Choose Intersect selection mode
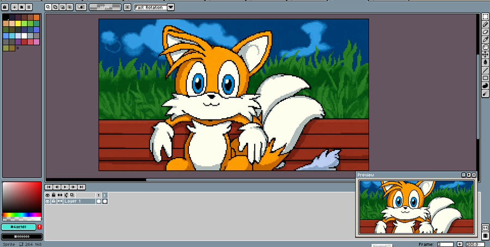This screenshot has height=247, width=490. (x=70, y=7)
